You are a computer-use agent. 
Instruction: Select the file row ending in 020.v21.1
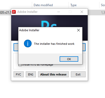[x=6, y=13]
